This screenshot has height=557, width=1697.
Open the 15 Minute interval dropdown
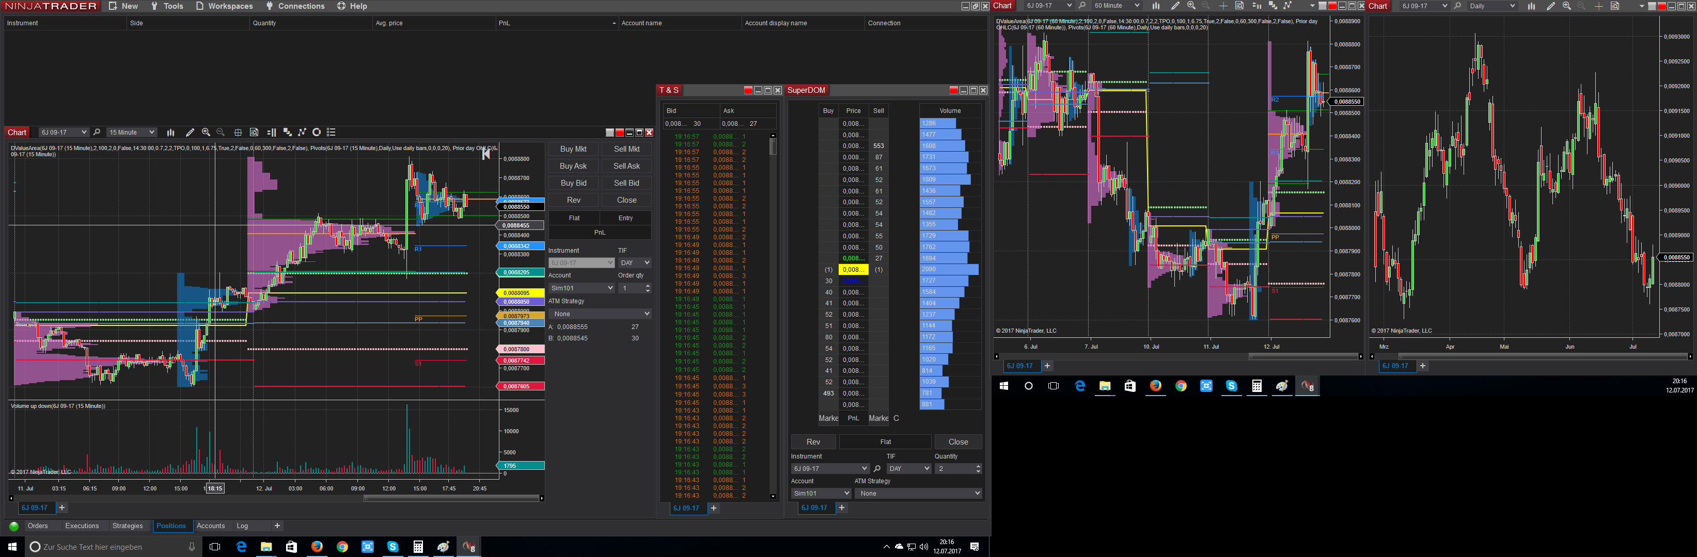(132, 132)
